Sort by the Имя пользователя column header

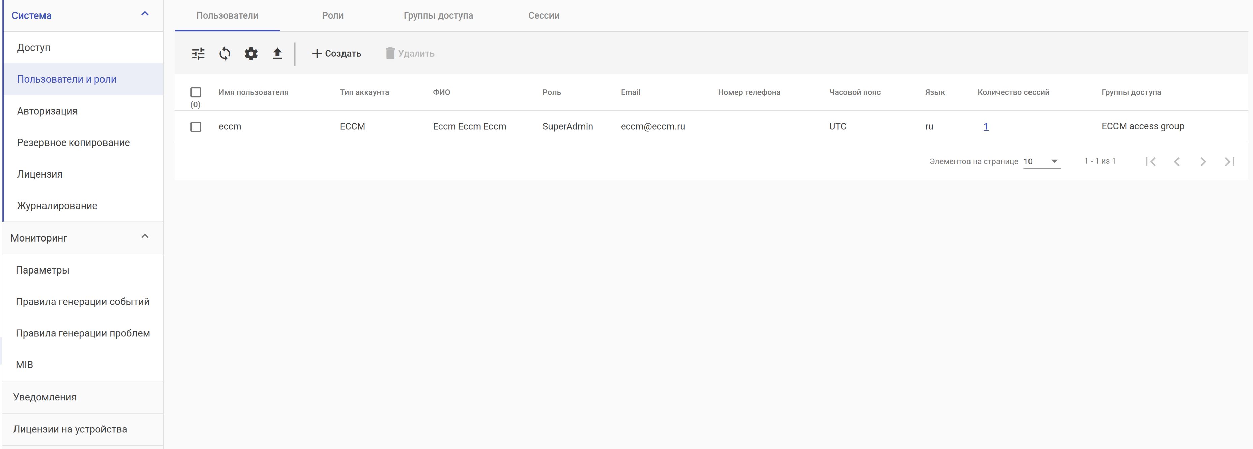[253, 92]
